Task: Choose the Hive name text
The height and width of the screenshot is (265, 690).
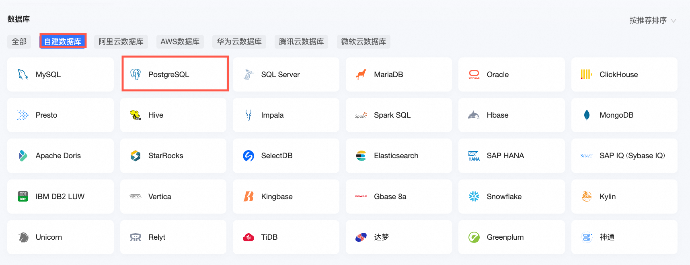Action: point(156,115)
